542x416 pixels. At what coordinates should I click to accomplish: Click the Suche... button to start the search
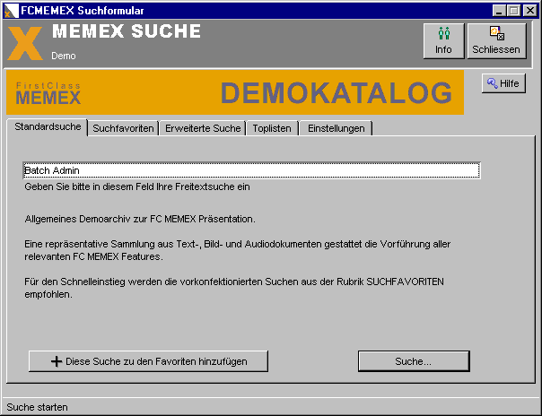click(x=414, y=361)
